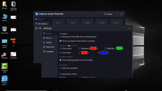Image resolution: width=162 pixels, height=91 pixels.
Task: Pick the red Movement color swatch
Action: (93, 48)
